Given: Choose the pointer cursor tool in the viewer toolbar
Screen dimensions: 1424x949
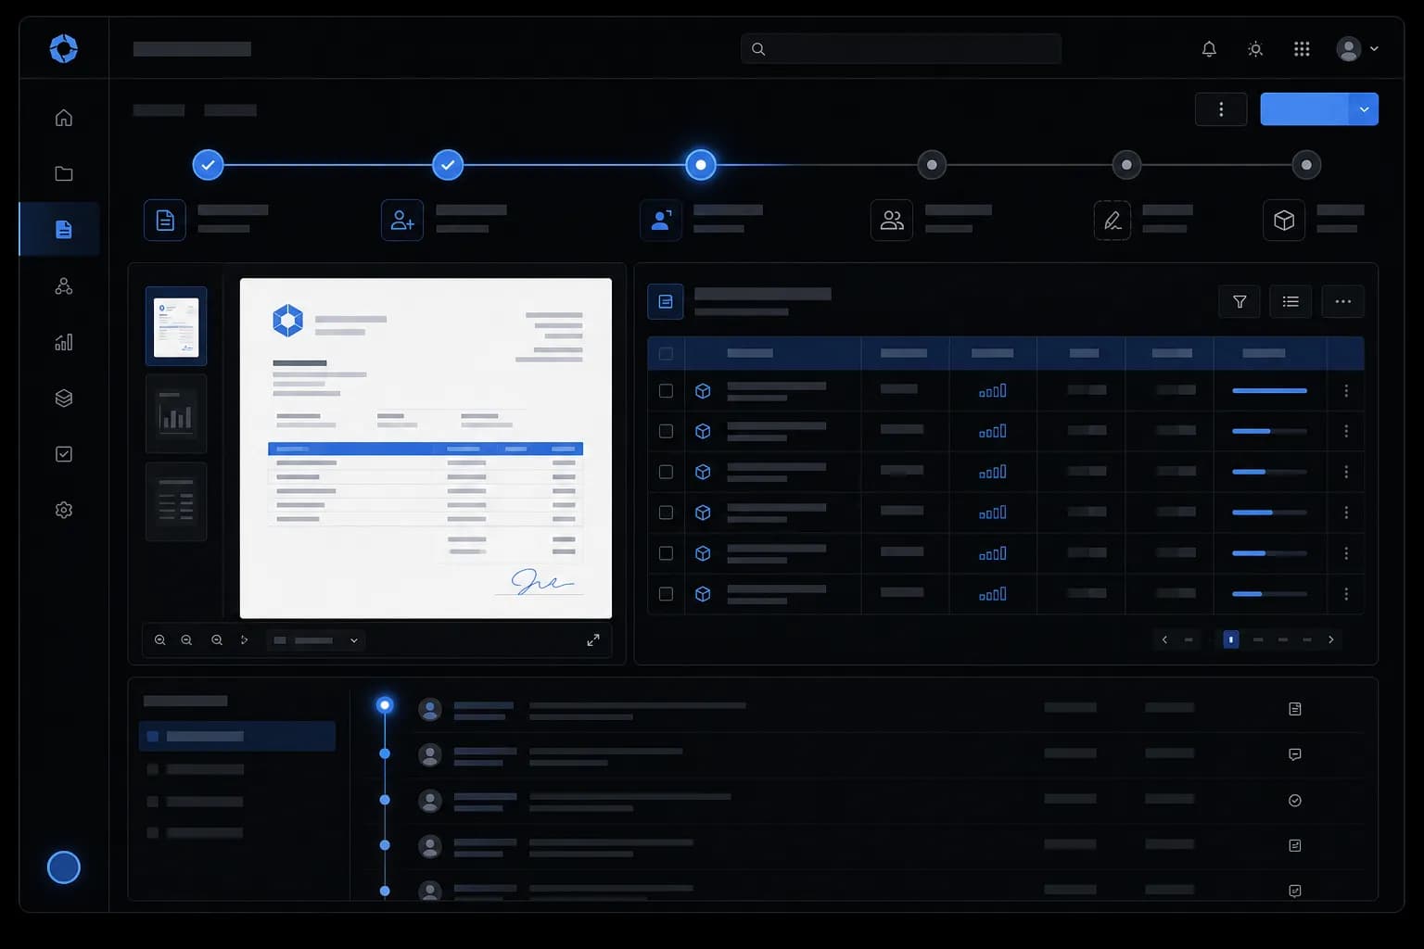Looking at the screenshot, I should [244, 640].
